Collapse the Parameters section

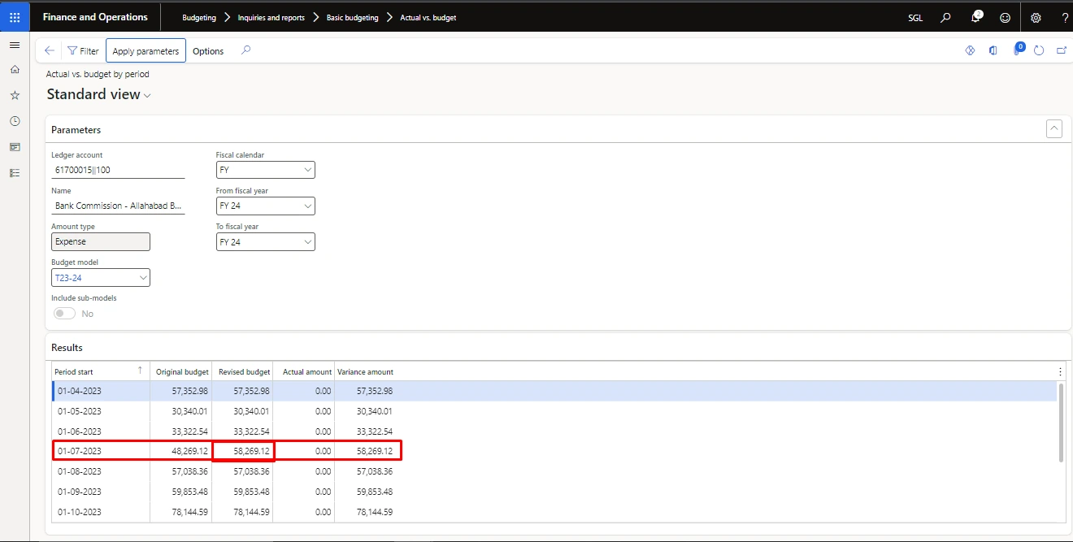click(x=1053, y=128)
